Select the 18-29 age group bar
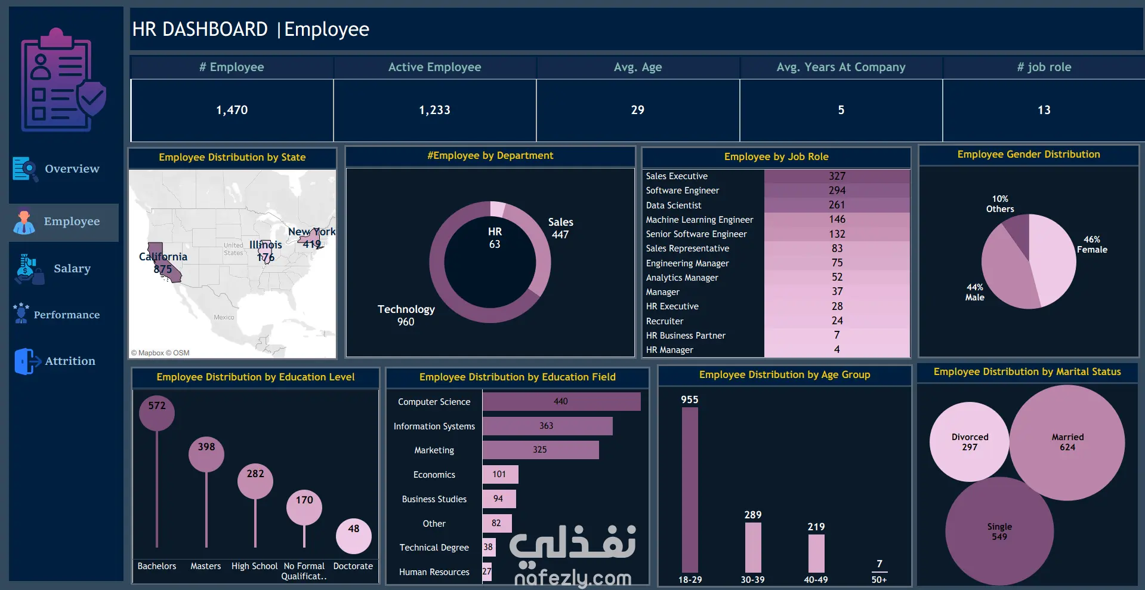This screenshot has width=1145, height=590. [690, 490]
